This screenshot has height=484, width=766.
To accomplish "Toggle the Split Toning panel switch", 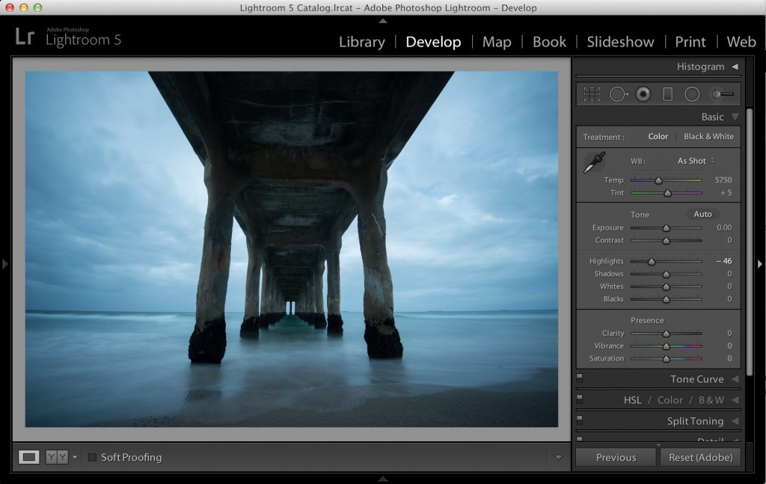I will (580, 419).
